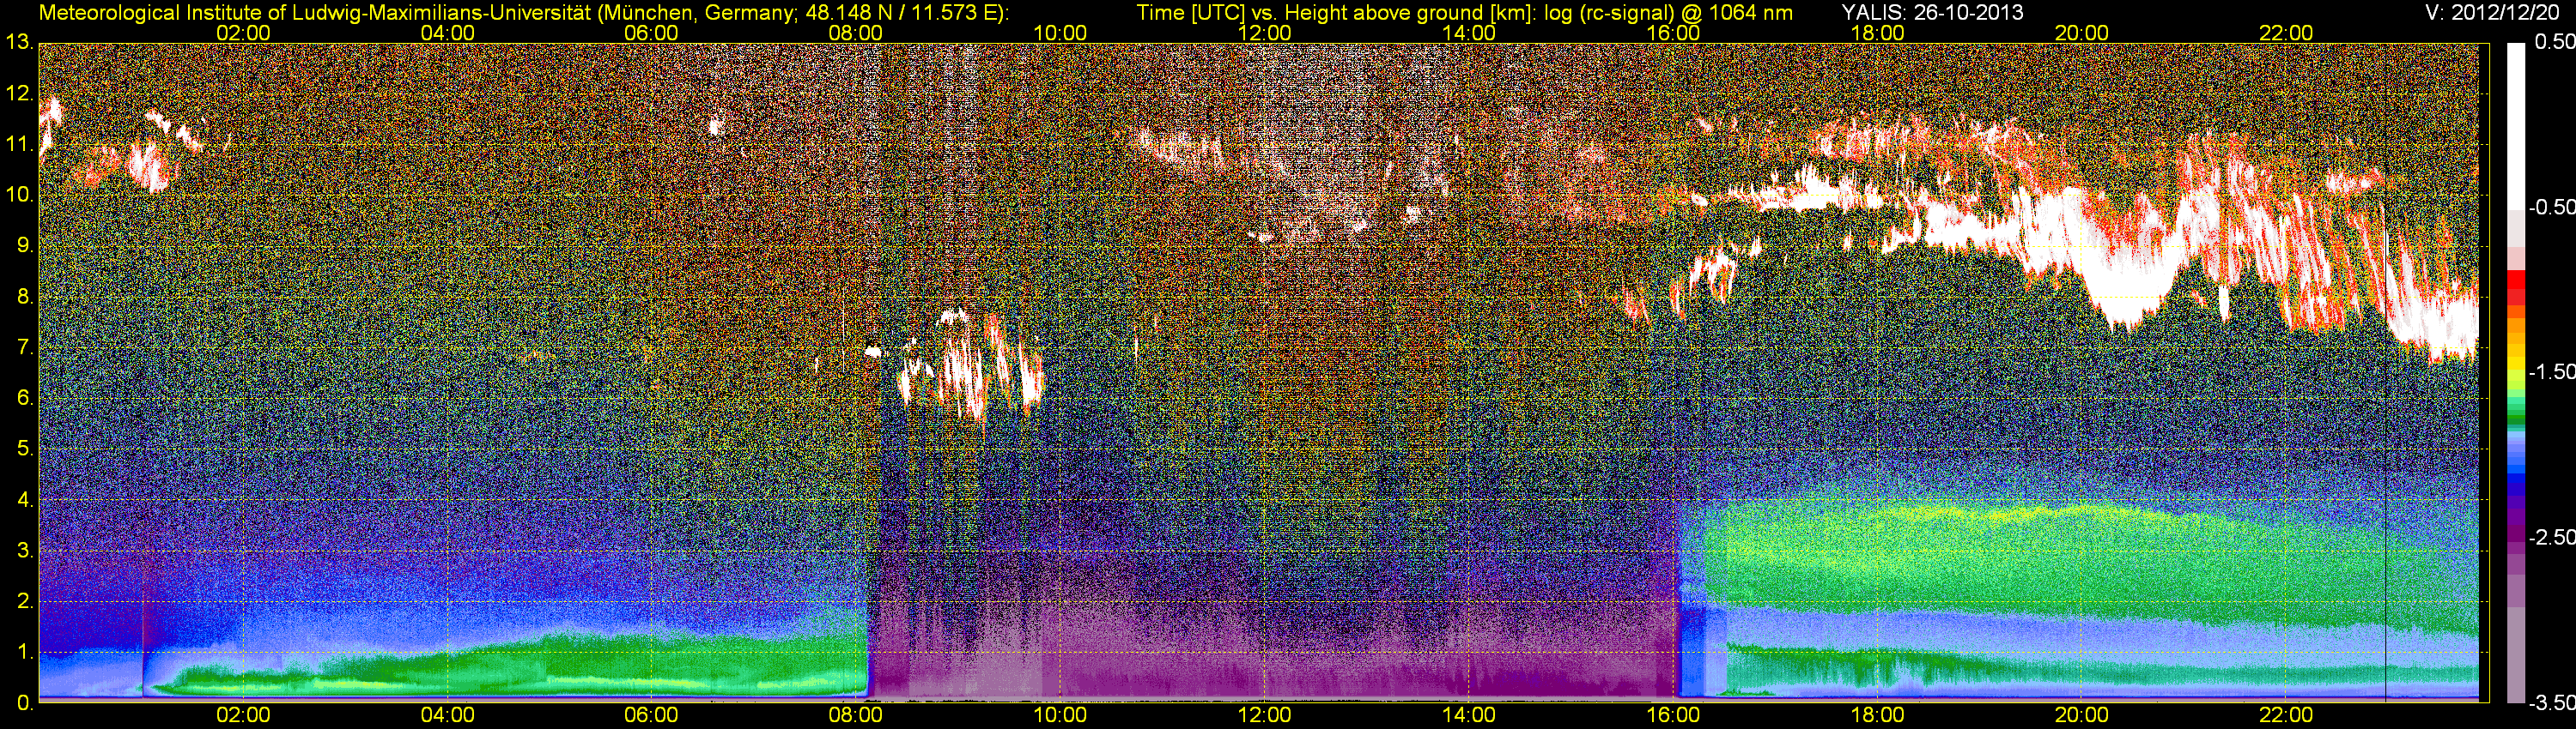The width and height of the screenshot is (2576, 729).
Task: Click the 5 km height axis label
Action: coord(25,449)
